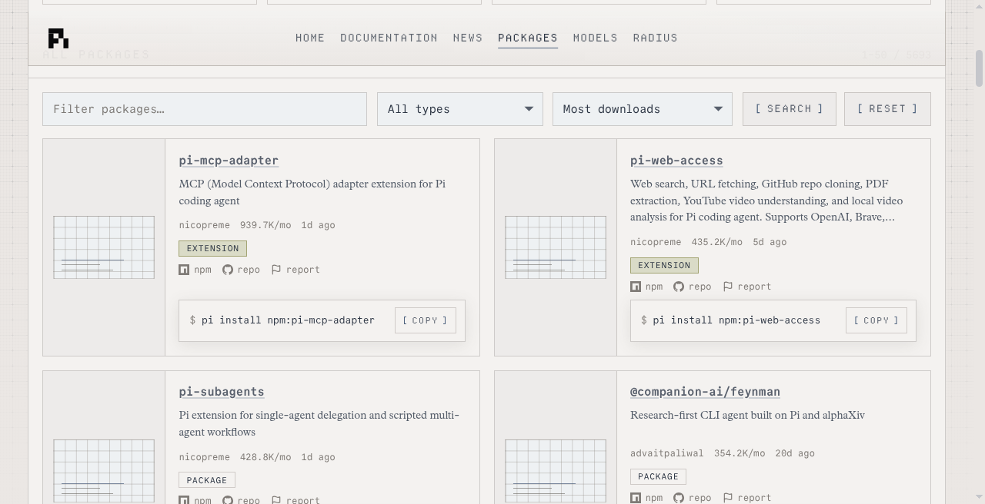This screenshot has height=504, width=985.
Task: Open the pi-web-access package title link
Action: coord(676,161)
